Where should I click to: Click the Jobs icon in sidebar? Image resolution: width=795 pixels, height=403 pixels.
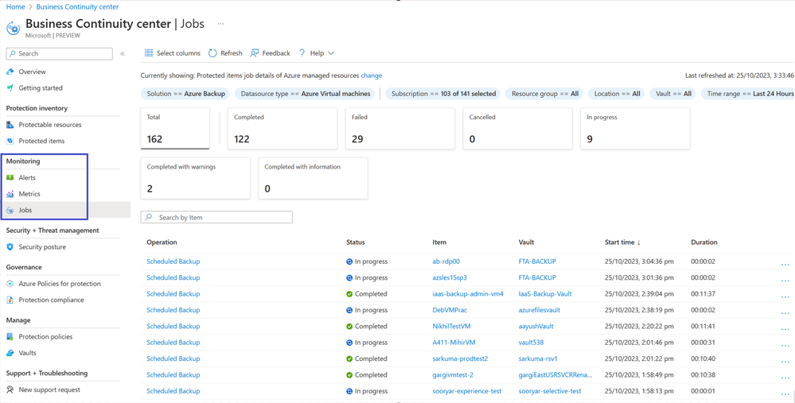(x=10, y=211)
